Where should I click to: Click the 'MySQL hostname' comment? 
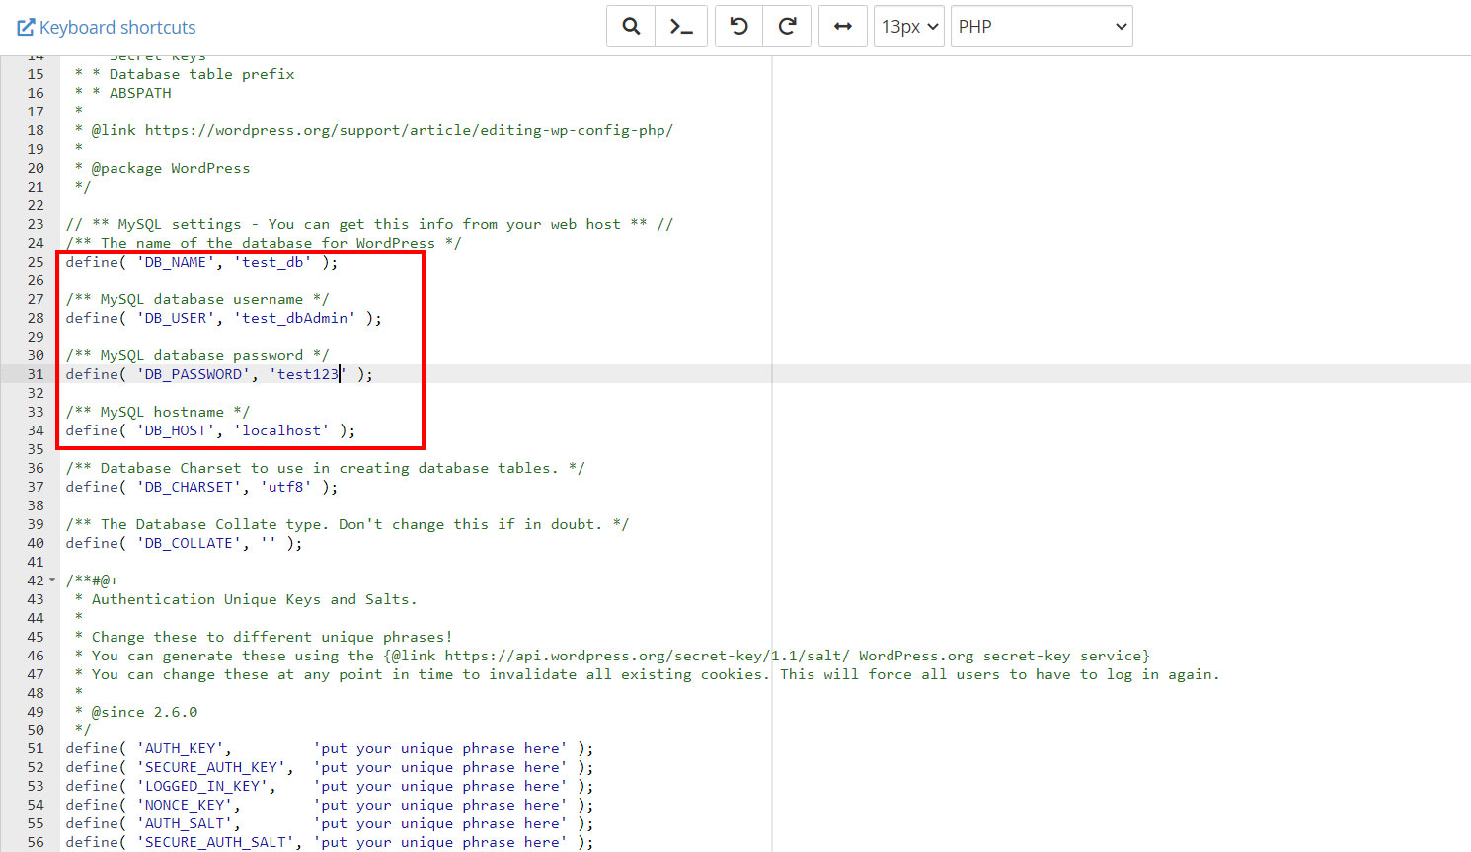click(x=158, y=412)
